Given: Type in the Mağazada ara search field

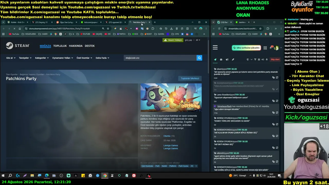Looking at the screenshot, I should (x=160, y=58).
